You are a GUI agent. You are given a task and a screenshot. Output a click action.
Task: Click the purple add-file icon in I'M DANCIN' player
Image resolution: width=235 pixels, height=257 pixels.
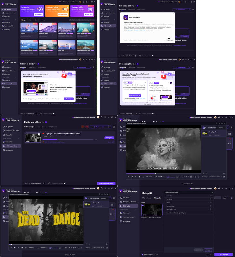pyautogui.click(x=204, y=128)
